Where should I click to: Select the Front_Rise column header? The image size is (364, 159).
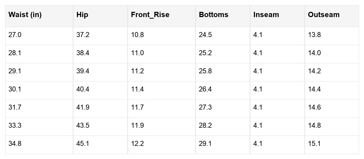point(162,16)
